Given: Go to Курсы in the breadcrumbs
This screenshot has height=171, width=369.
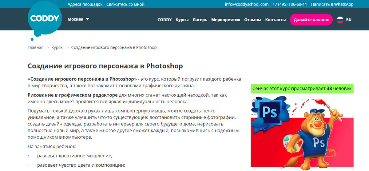Looking at the screenshot, I should point(58,48).
